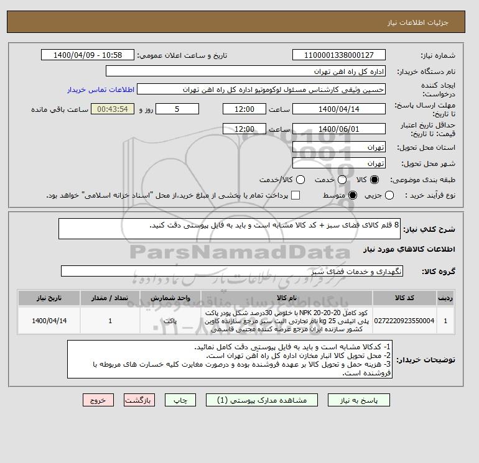Screen dimensions: 479x463
Task: Click the response deadline date 1400/04/14 field
Action: pyautogui.click(x=339, y=109)
